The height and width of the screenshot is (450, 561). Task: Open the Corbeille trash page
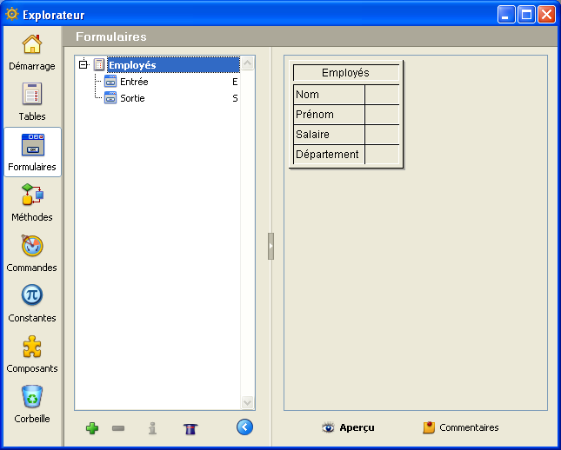tap(32, 404)
